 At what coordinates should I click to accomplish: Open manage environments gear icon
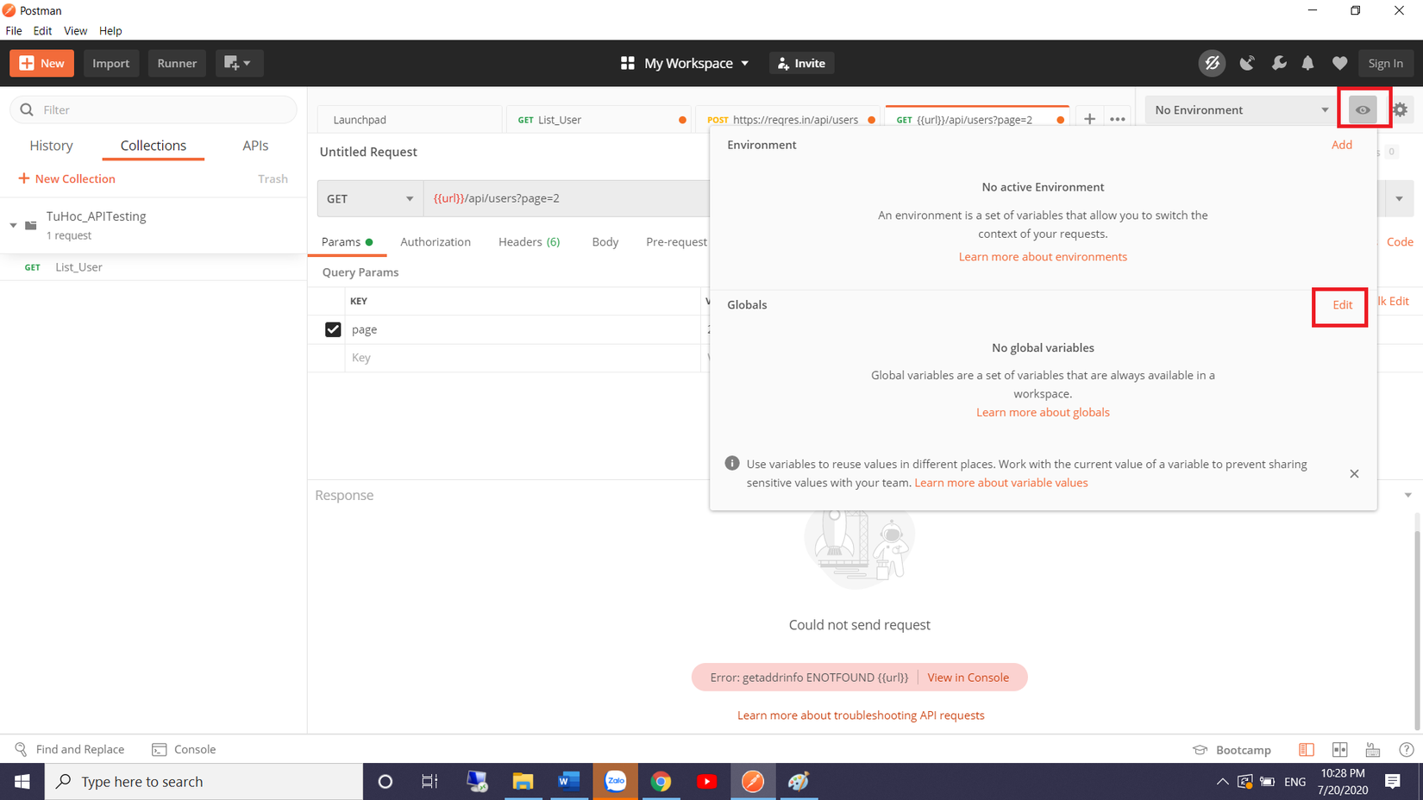click(1400, 109)
